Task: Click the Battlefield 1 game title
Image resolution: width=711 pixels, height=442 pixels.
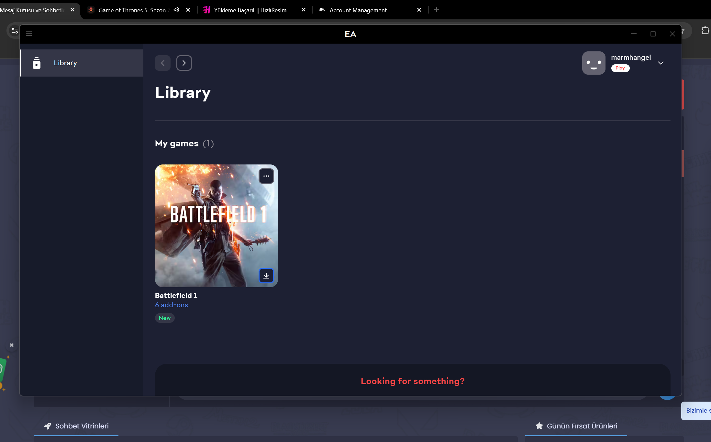Action: tap(176, 295)
